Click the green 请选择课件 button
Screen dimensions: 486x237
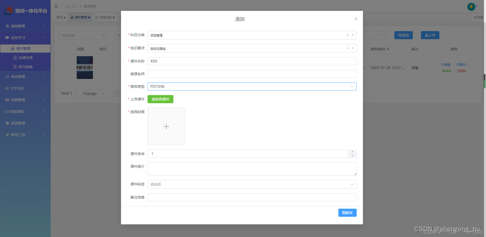click(x=160, y=99)
